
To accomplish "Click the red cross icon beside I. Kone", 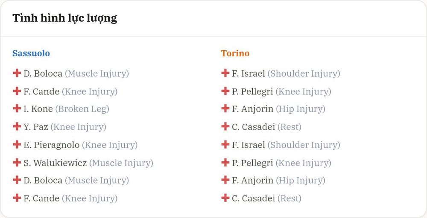I will [17, 109].
